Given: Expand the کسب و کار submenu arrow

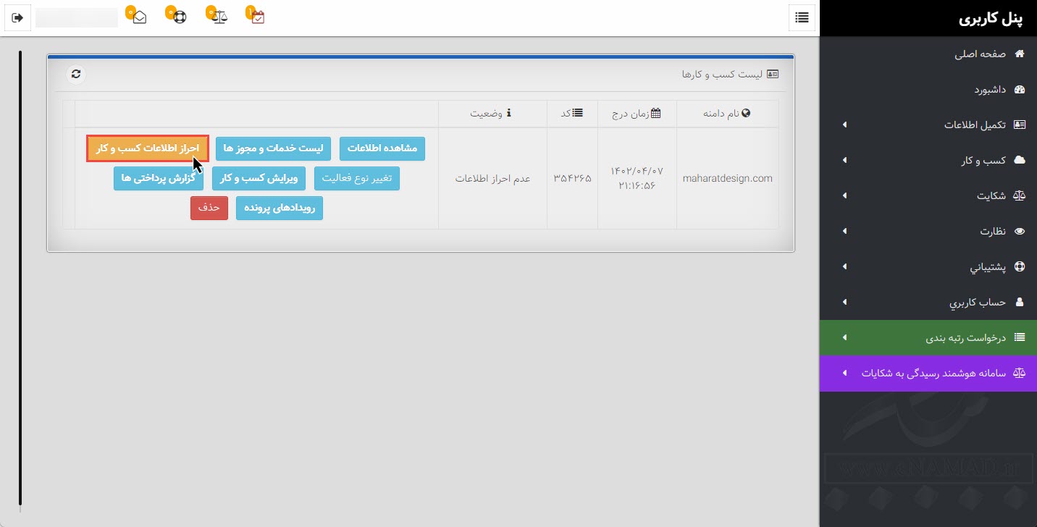Looking at the screenshot, I should (844, 160).
